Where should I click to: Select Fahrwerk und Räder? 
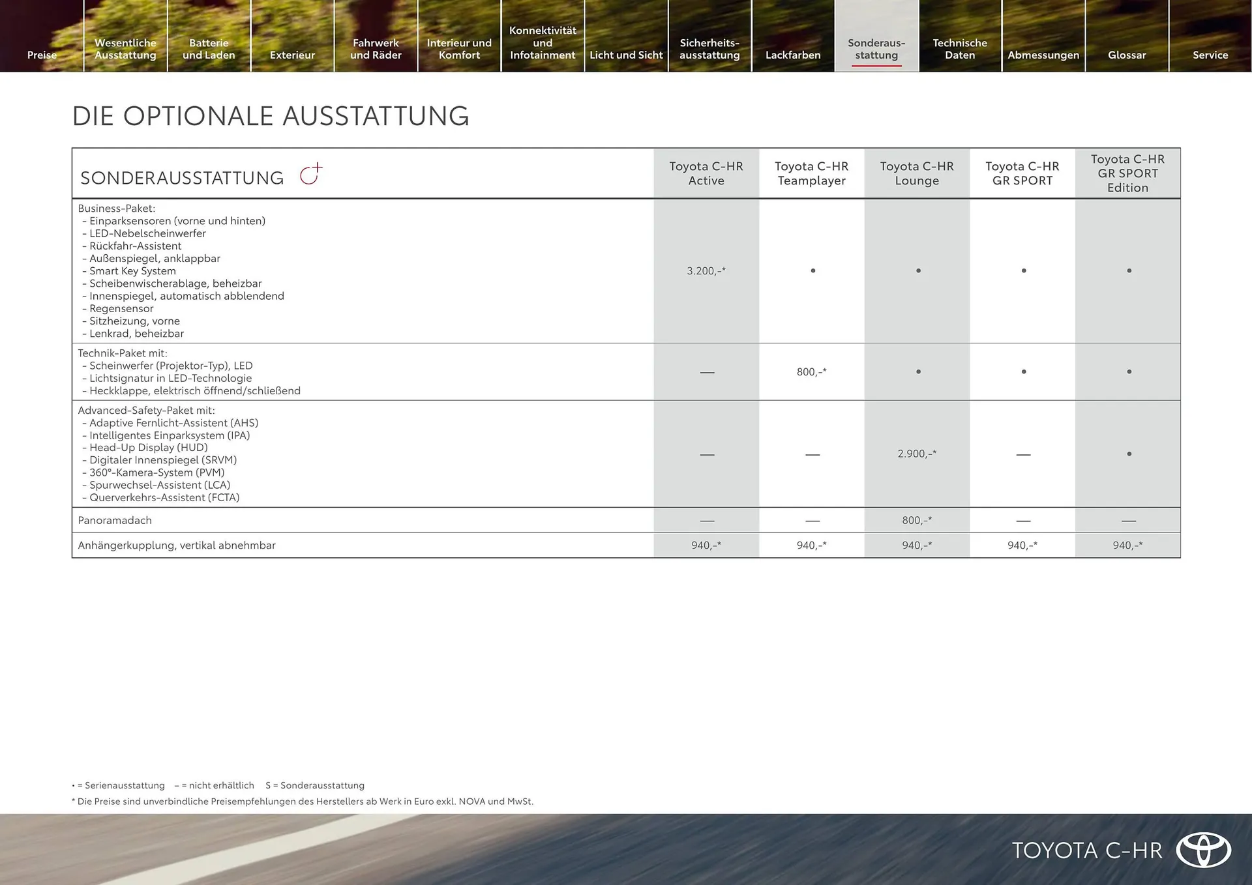point(376,49)
